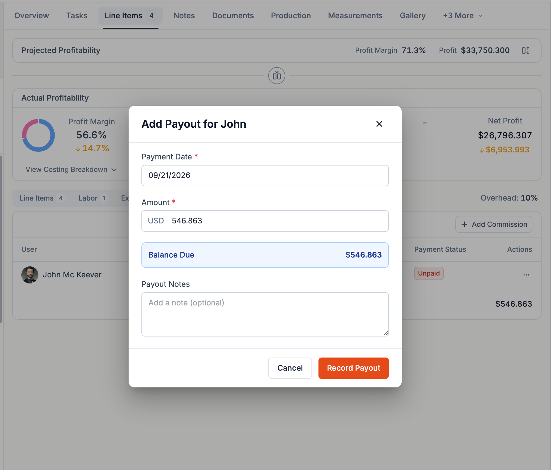The width and height of the screenshot is (551, 470).
Task: Click the Record Payout button
Action: coord(354,368)
